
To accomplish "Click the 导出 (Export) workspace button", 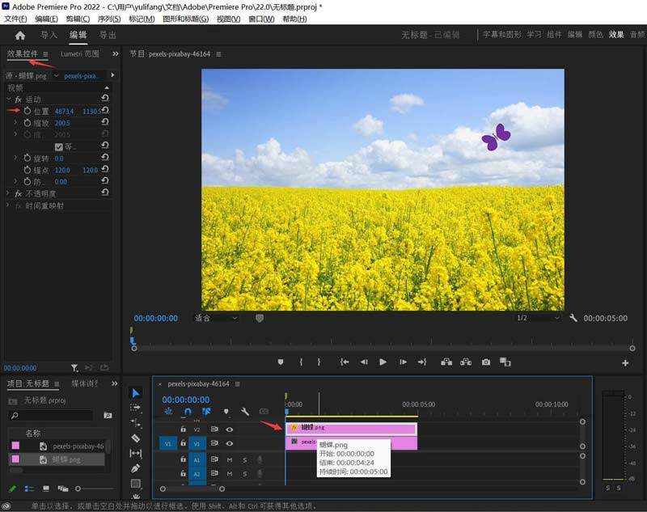I will pyautogui.click(x=108, y=36).
